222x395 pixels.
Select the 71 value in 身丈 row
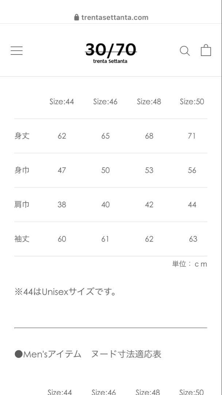(x=192, y=136)
